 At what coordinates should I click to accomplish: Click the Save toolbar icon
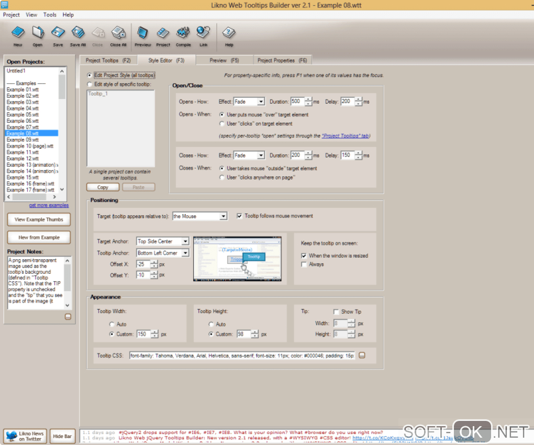[x=58, y=36]
